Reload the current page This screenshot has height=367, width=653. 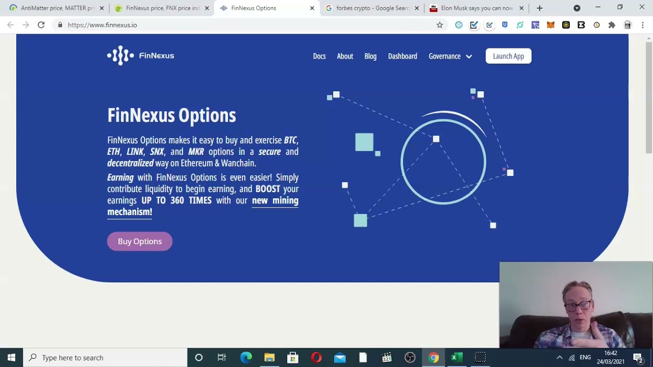coord(41,25)
